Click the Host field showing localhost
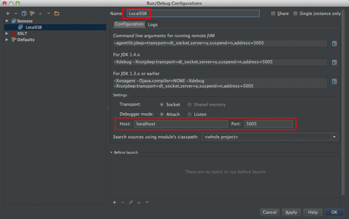349x219 pixels. (181, 123)
